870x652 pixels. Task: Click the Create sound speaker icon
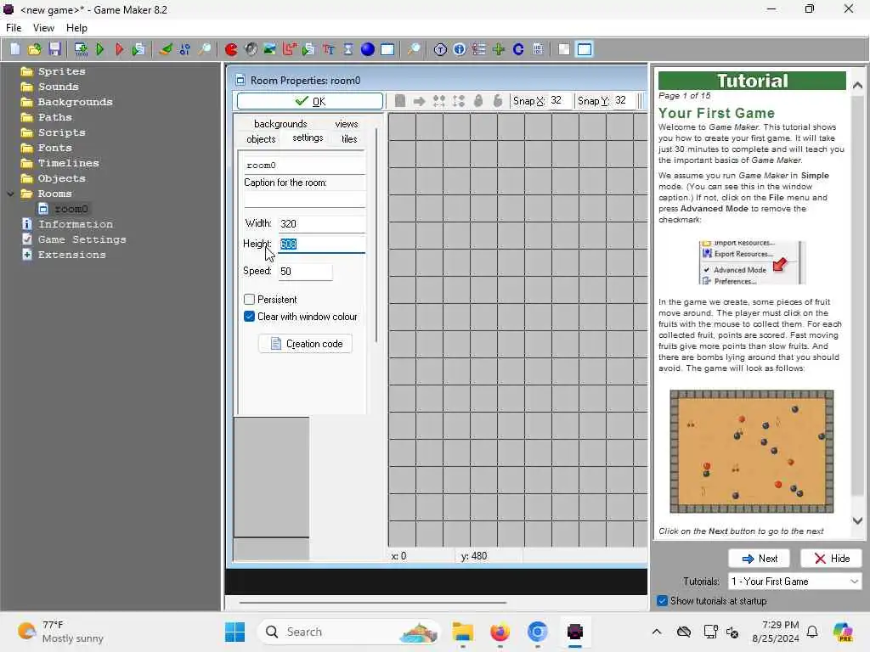[251, 49]
